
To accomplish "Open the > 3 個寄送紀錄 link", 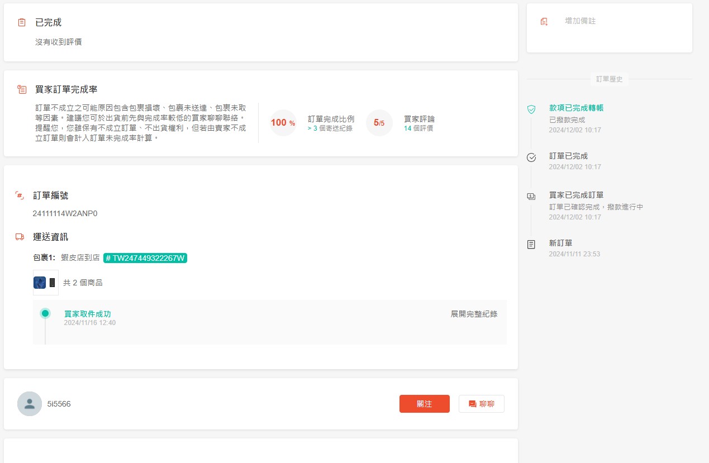I will 330,128.
